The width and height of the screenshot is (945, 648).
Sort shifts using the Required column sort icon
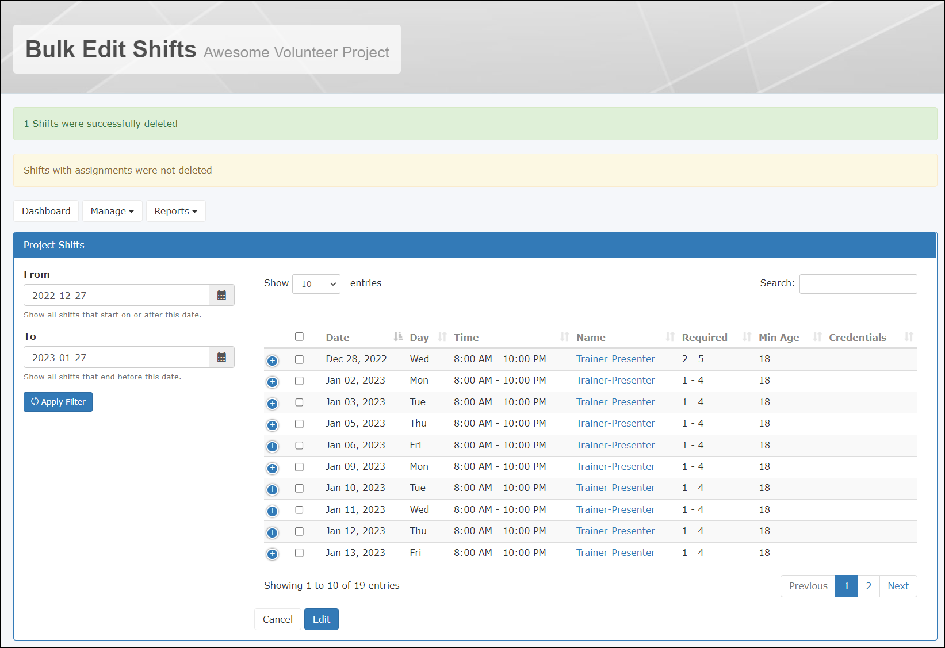[747, 336]
